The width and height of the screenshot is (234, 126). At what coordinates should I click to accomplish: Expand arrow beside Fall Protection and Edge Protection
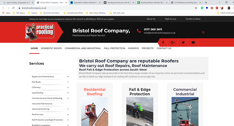[x=68, y=120]
